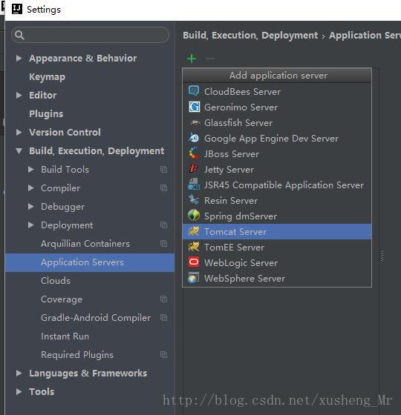Click the Geronimo Server icon
Viewport: 401px width, 415px height.
click(194, 107)
